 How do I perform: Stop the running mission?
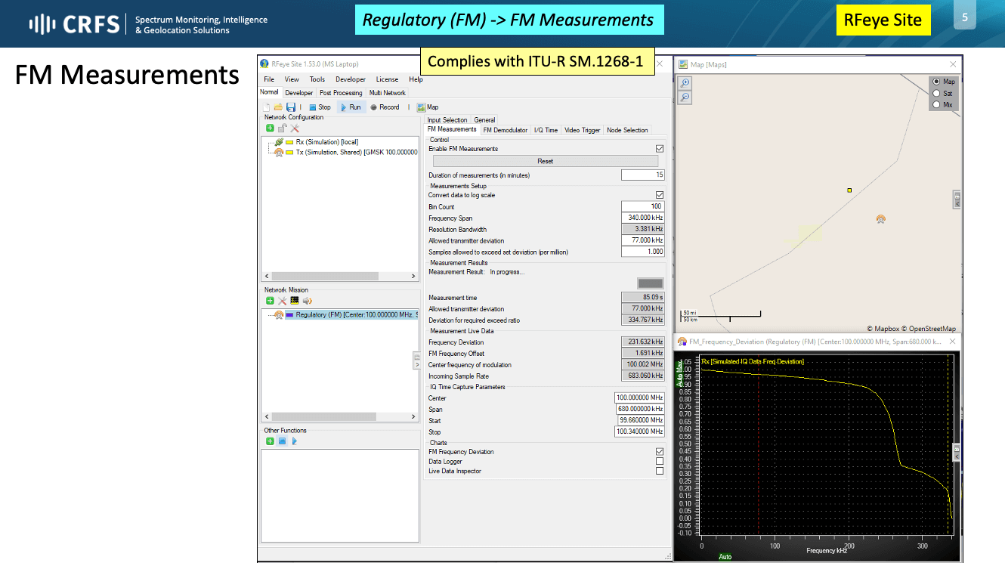(320, 107)
